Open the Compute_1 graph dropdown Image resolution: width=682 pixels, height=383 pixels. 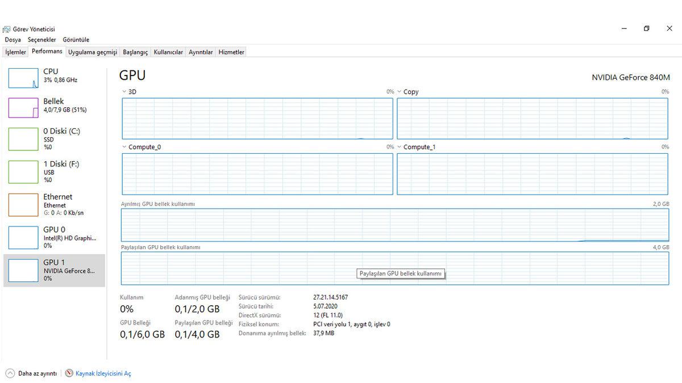pyautogui.click(x=400, y=147)
